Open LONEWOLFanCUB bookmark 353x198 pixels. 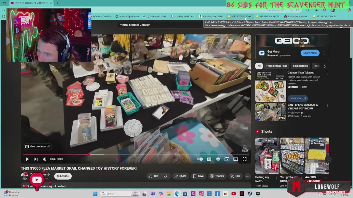click(183, 16)
